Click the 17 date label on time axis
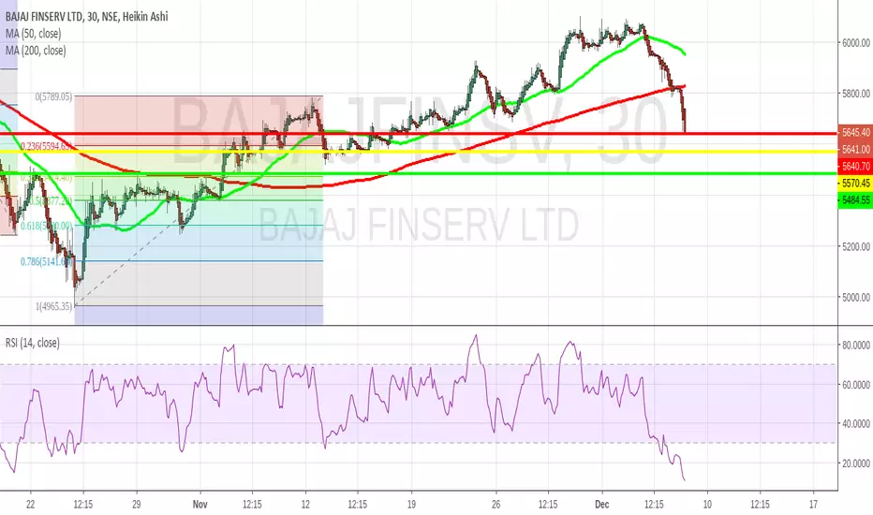The image size is (873, 515). tap(813, 505)
